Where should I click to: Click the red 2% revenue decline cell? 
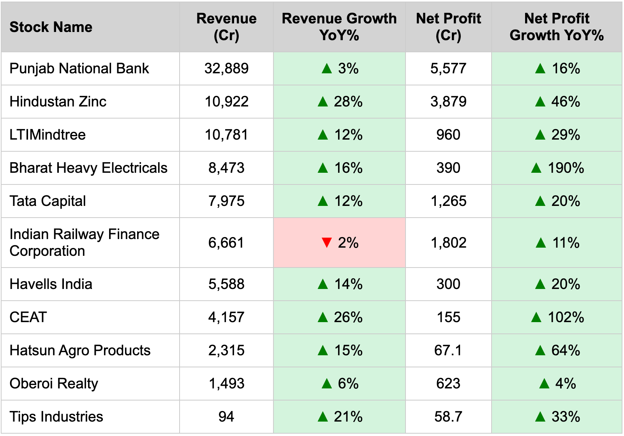coord(339,243)
